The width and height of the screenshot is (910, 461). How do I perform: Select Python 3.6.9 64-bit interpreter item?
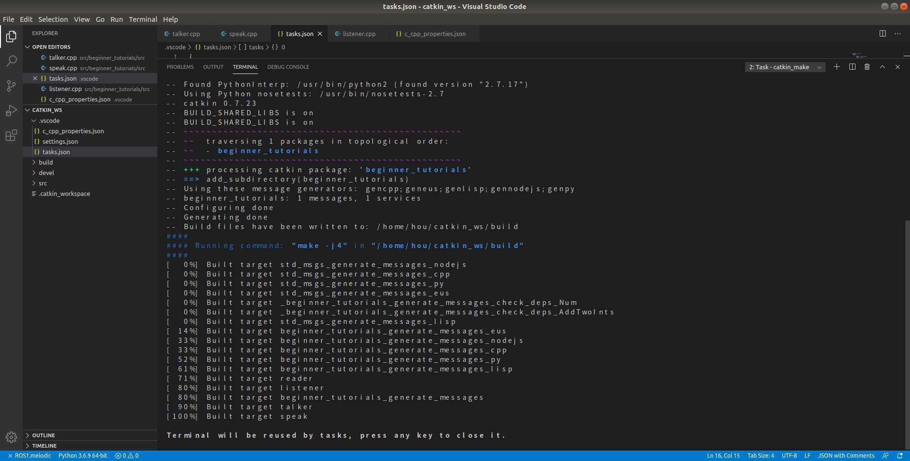83,456
